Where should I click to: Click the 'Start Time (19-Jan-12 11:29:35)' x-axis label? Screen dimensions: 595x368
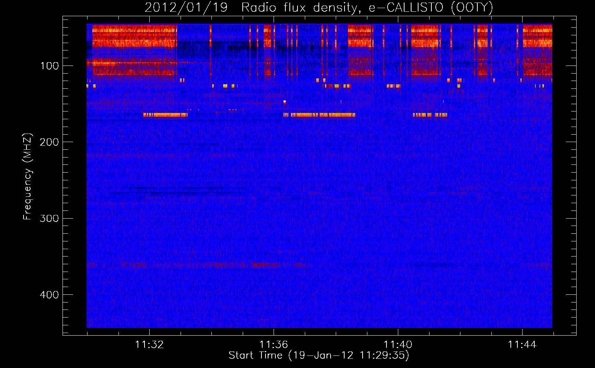(319, 355)
